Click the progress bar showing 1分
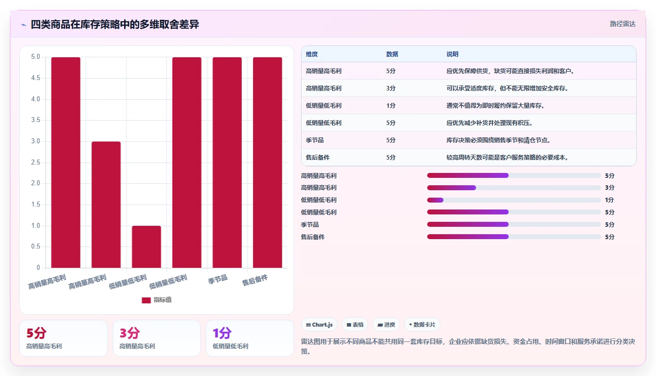The image size is (656, 376). point(514,200)
